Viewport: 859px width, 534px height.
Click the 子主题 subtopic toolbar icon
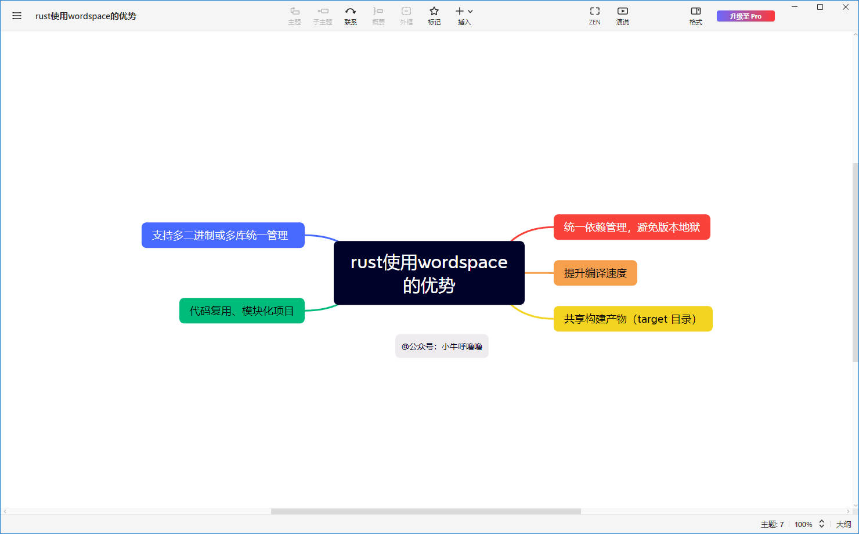323,16
